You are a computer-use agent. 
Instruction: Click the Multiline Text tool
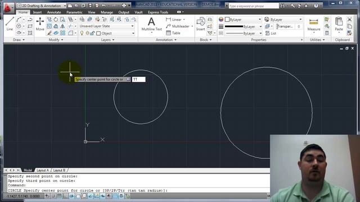coord(151,24)
